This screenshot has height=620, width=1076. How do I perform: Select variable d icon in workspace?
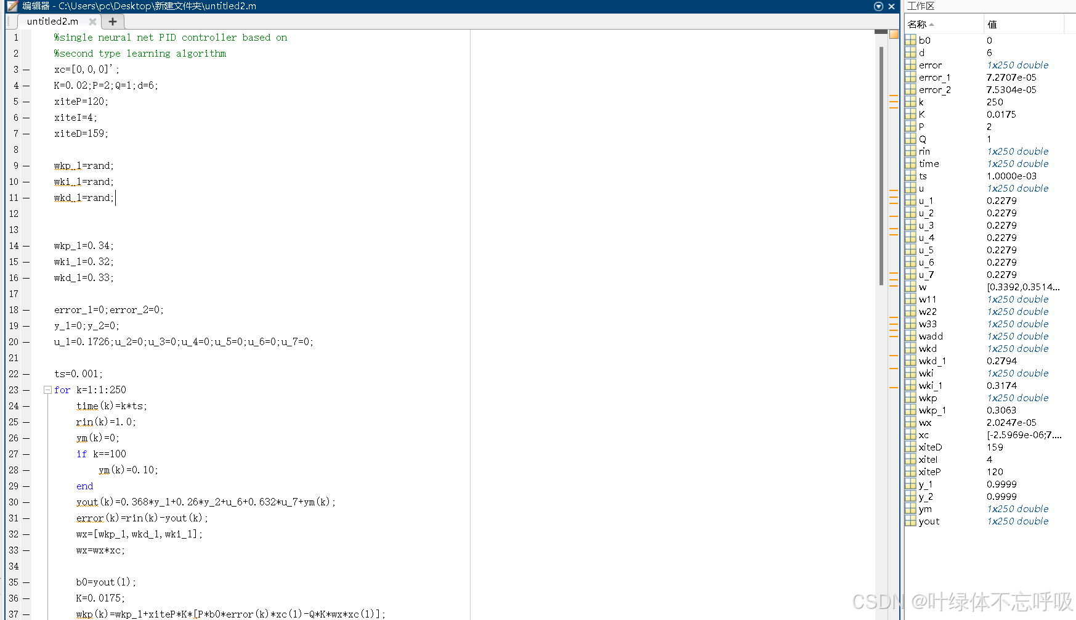[x=910, y=52]
